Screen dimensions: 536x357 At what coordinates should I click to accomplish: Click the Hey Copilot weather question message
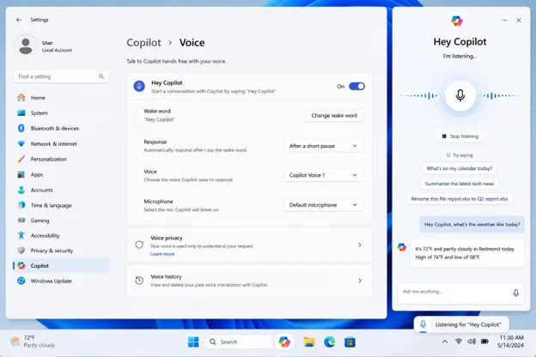[x=472, y=225]
